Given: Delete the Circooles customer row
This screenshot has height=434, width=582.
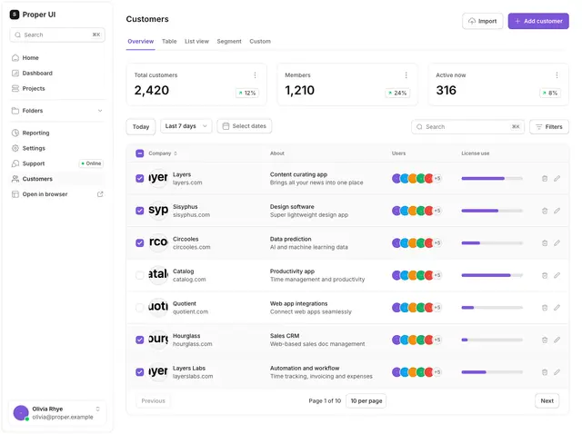Looking at the screenshot, I should click(x=545, y=242).
